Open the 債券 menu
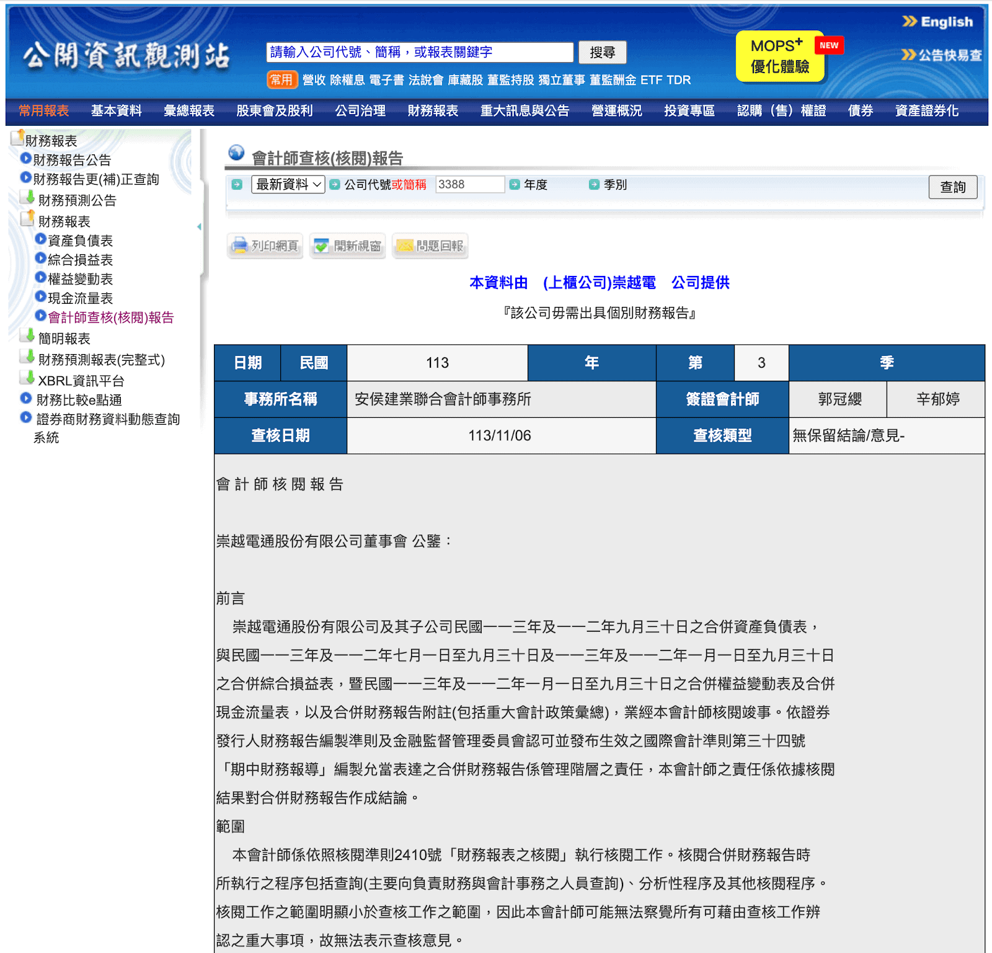 861,111
